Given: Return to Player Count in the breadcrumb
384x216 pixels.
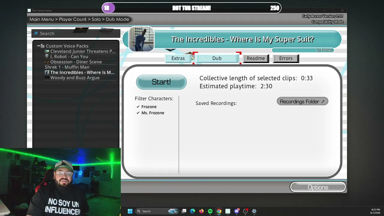Looking at the screenshot, I should point(73,19).
